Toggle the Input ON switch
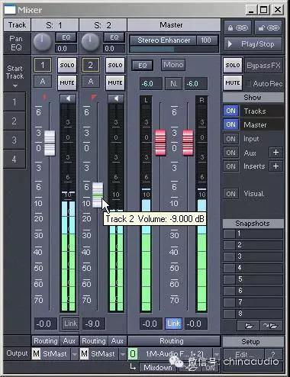The height and width of the screenshot is (377, 290). pyautogui.click(x=231, y=139)
